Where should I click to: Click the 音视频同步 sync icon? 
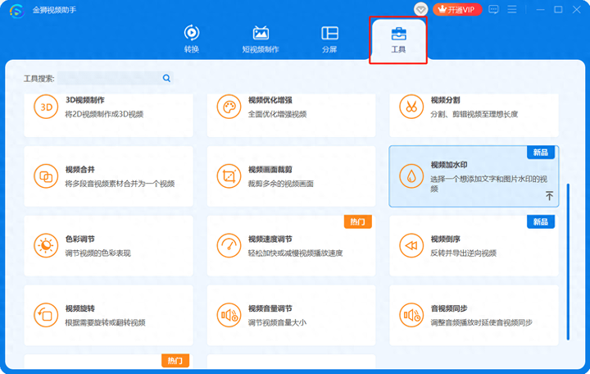pos(411,315)
